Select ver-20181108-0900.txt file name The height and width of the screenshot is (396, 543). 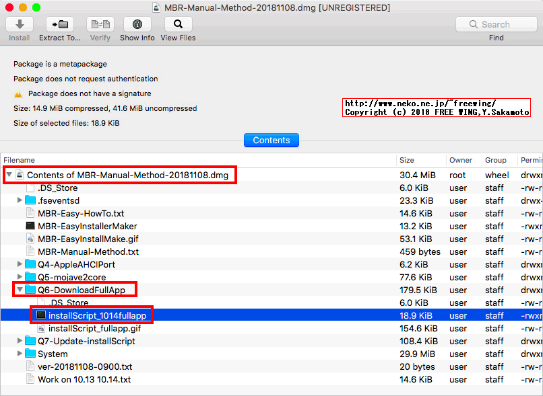click(x=85, y=367)
